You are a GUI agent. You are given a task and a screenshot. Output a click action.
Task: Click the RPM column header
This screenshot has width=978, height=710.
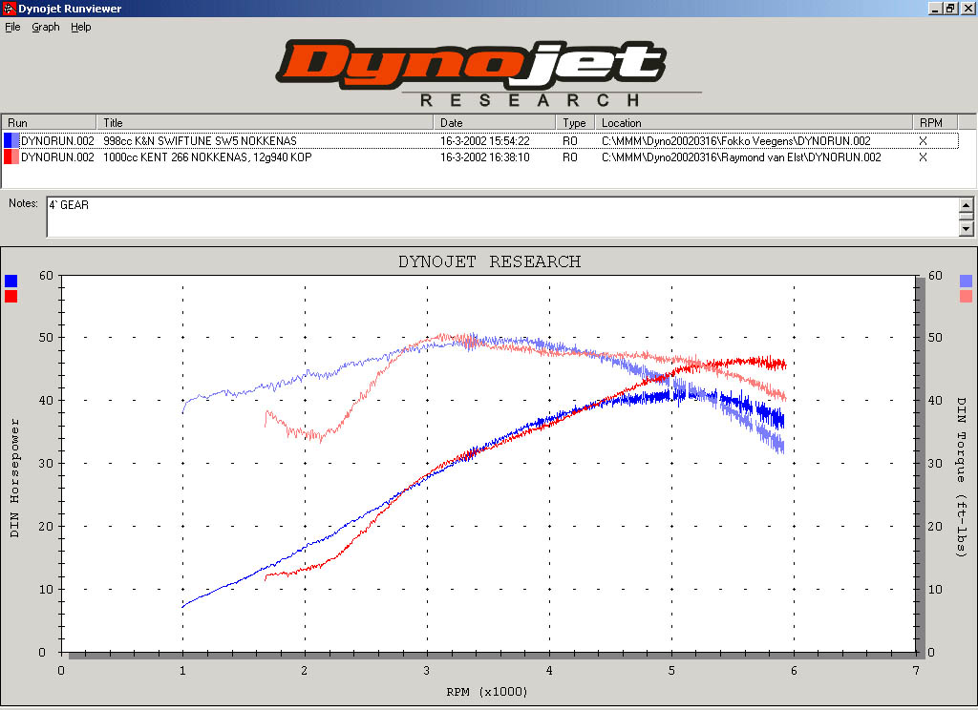pos(936,122)
